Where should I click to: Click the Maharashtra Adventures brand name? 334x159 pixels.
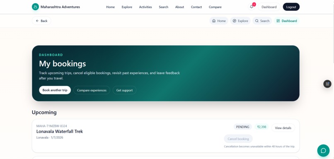[x=60, y=7]
